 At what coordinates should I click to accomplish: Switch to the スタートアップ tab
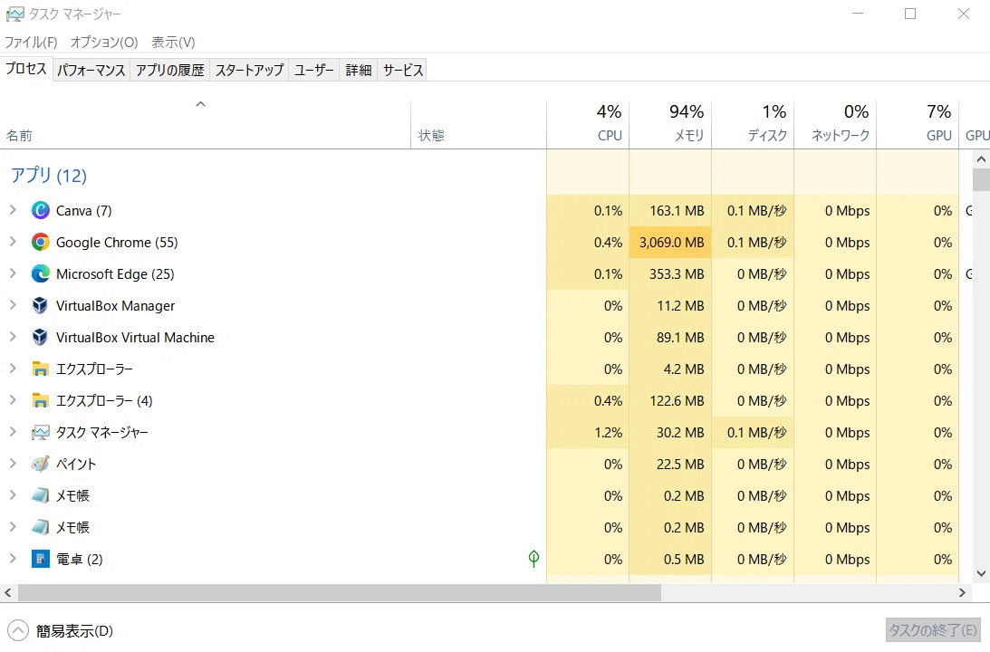click(249, 70)
